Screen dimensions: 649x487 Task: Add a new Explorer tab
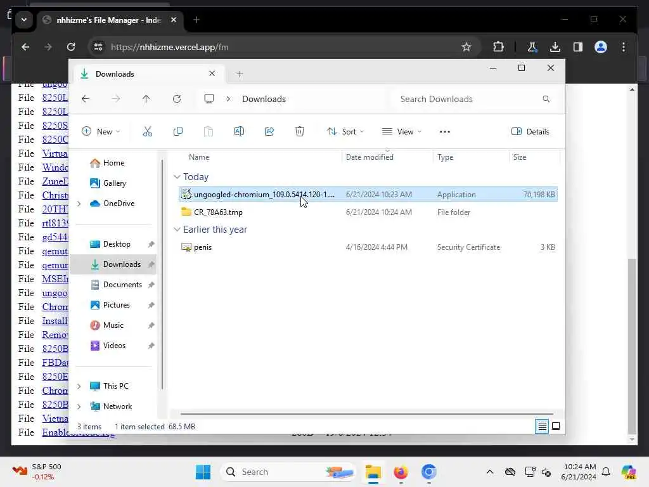coord(240,74)
